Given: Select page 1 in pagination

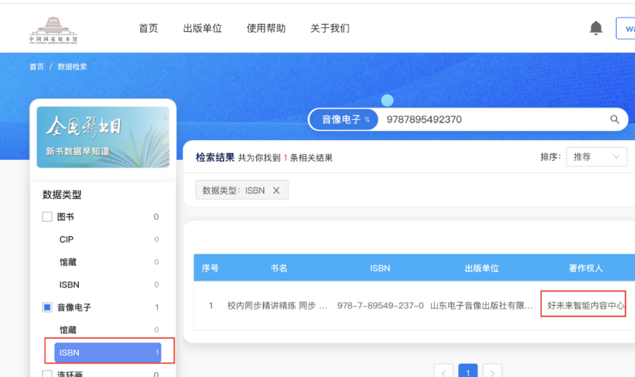Looking at the screenshot, I should coord(468,372).
